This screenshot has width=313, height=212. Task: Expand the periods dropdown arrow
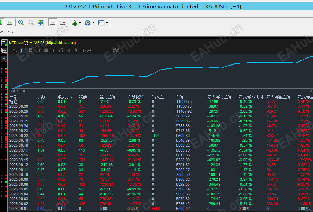[93, 23]
